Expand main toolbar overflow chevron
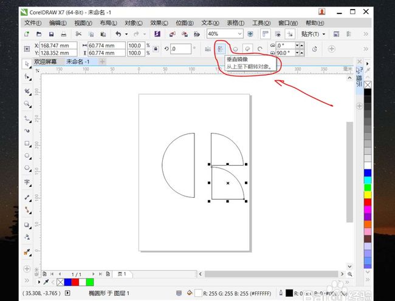The height and width of the screenshot is (301, 395). coord(366,34)
